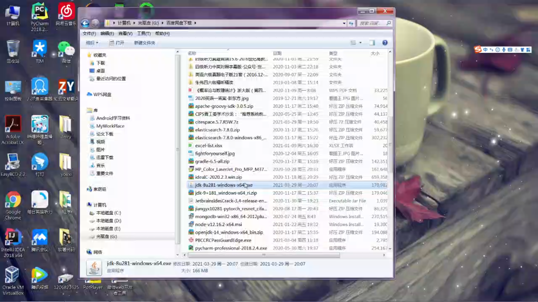Toggle the preview pane icon

click(x=372, y=43)
